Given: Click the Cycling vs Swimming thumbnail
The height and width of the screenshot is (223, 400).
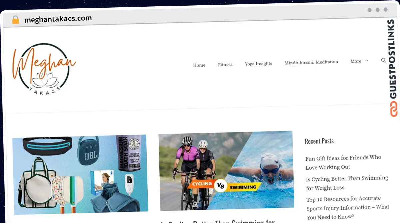Looking at the screenshot, I should (x=226, y=171).
